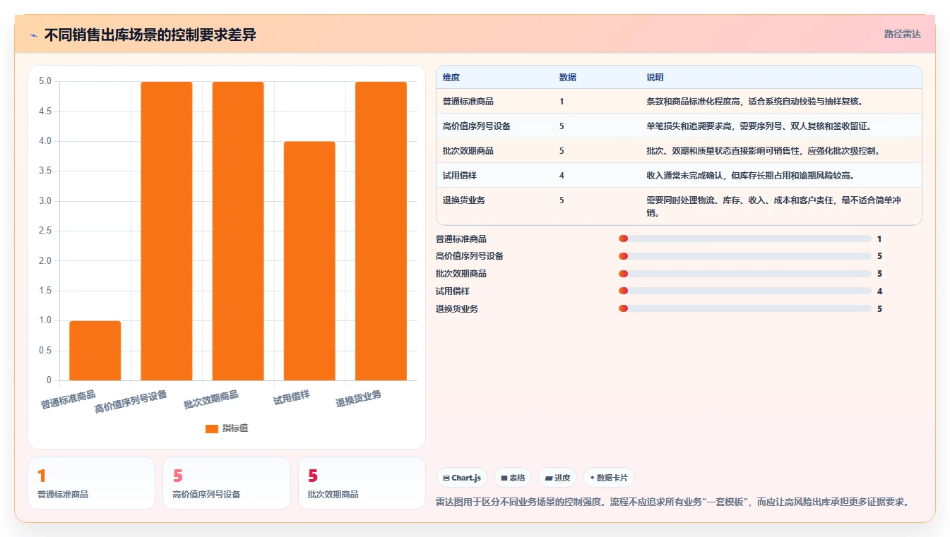
Task: Click the 说明 column header
Action: pos(655,78)
